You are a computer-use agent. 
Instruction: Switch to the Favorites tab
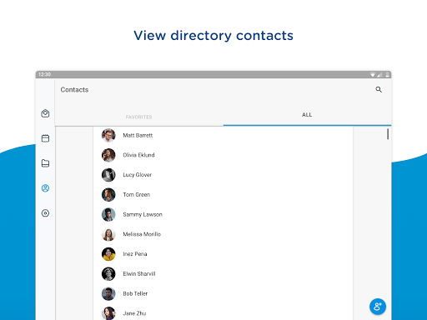pos(139,117)
